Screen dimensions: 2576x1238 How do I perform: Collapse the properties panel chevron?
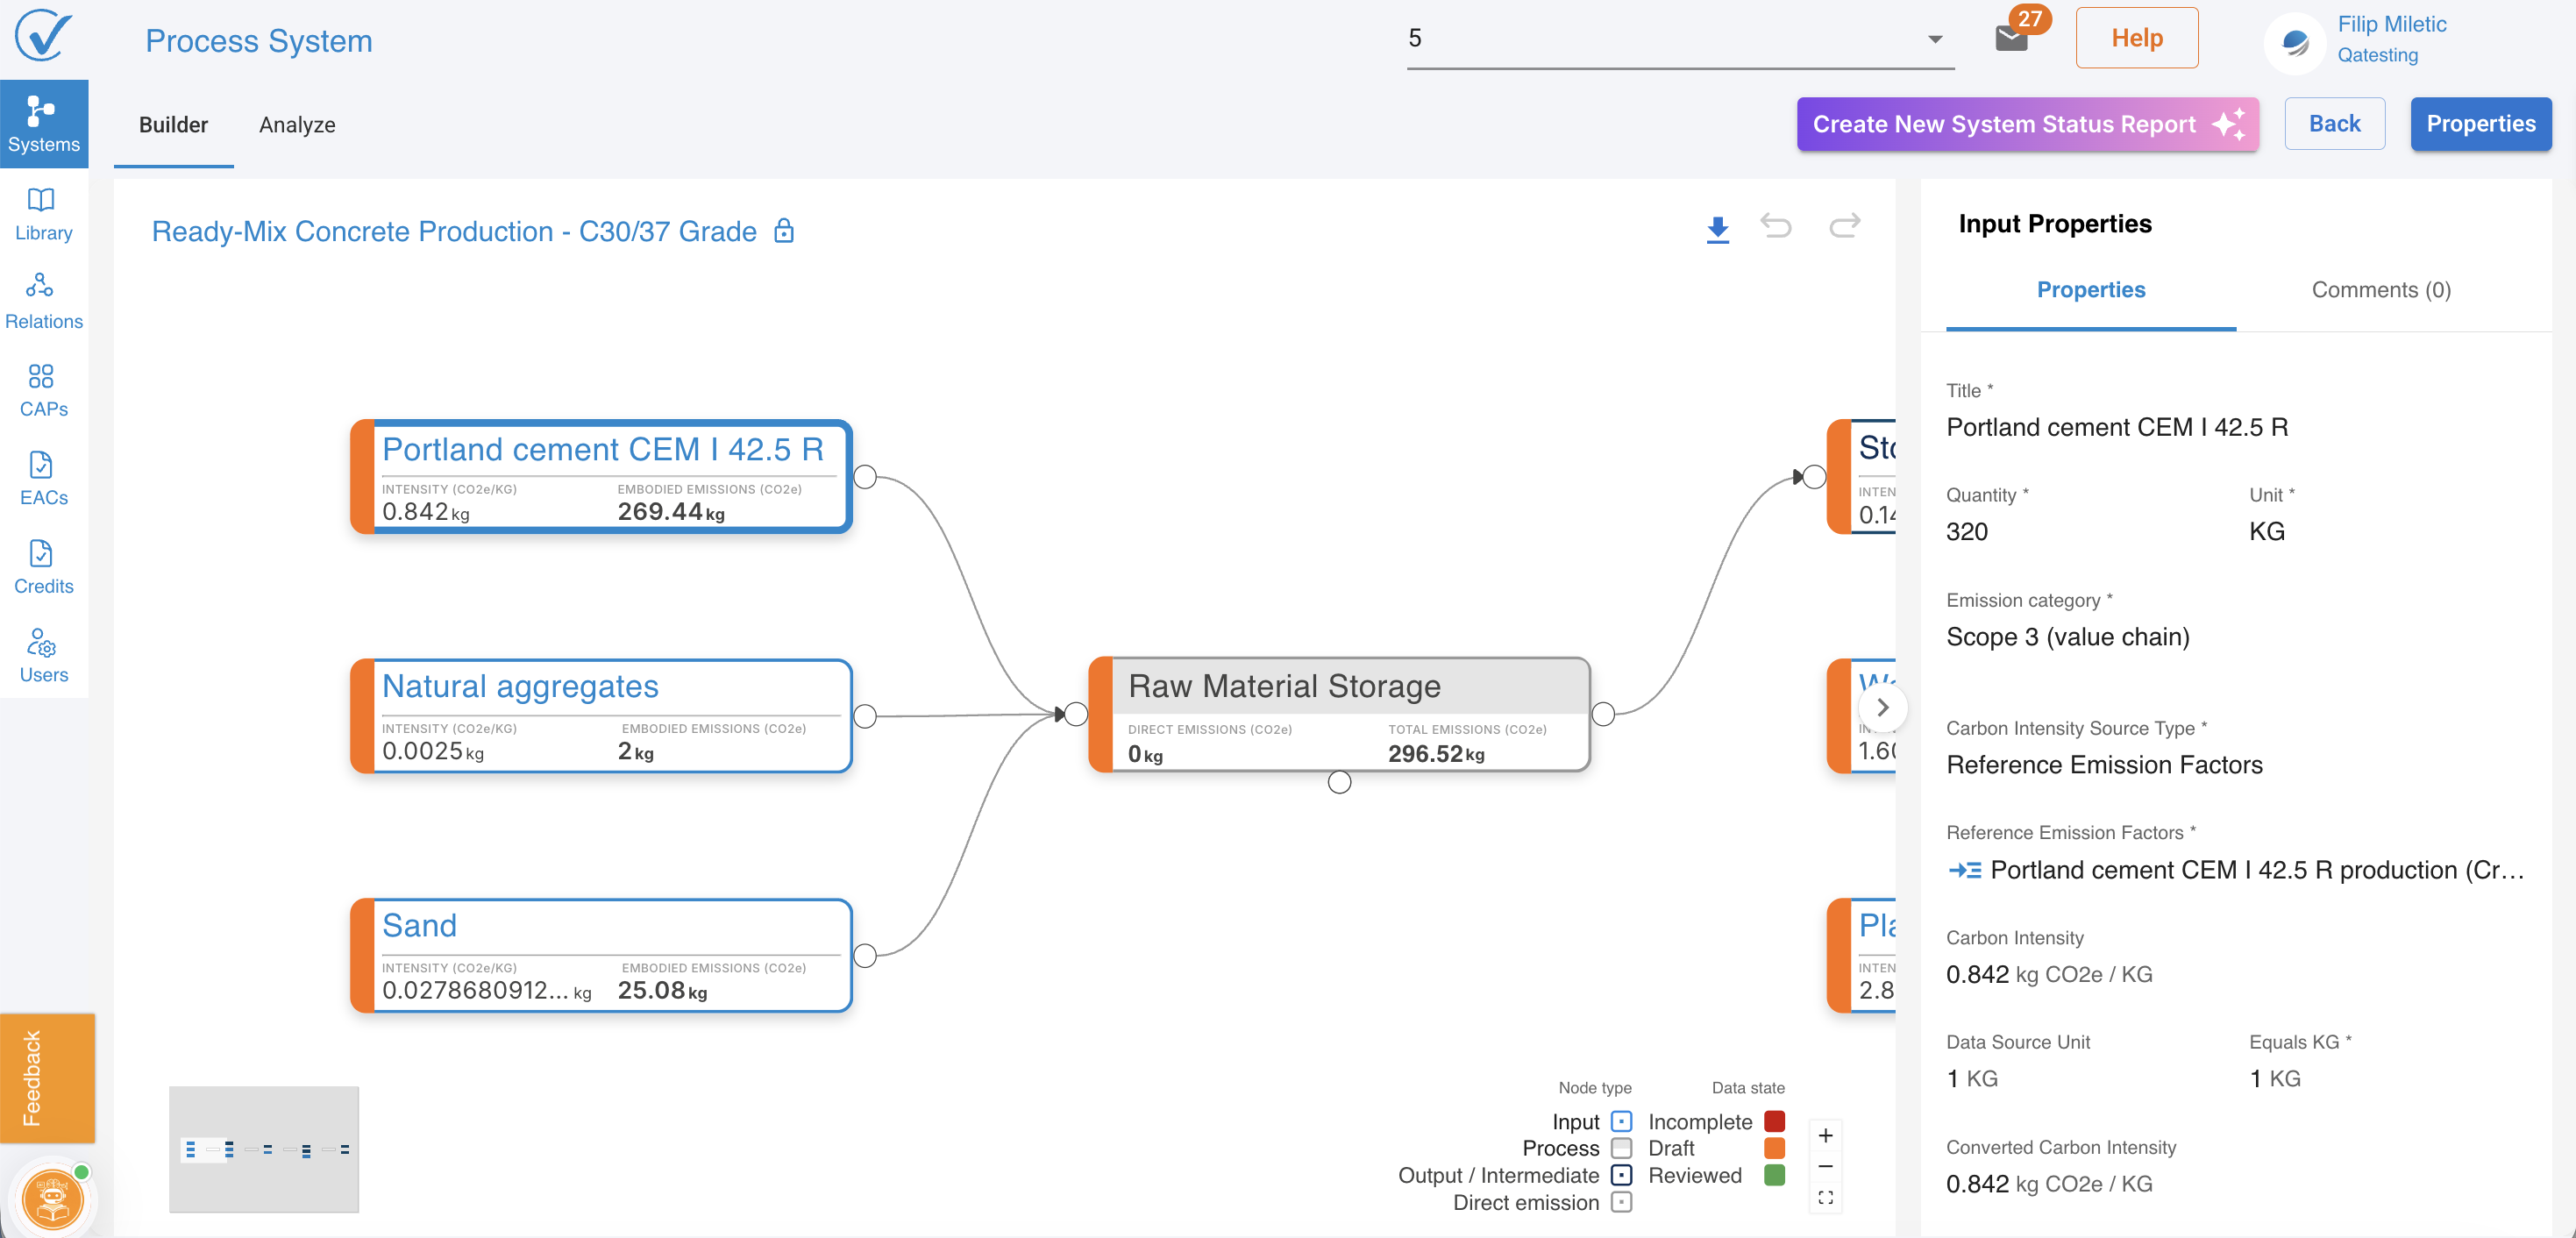pyautogui.click(x=1882, y=707)
